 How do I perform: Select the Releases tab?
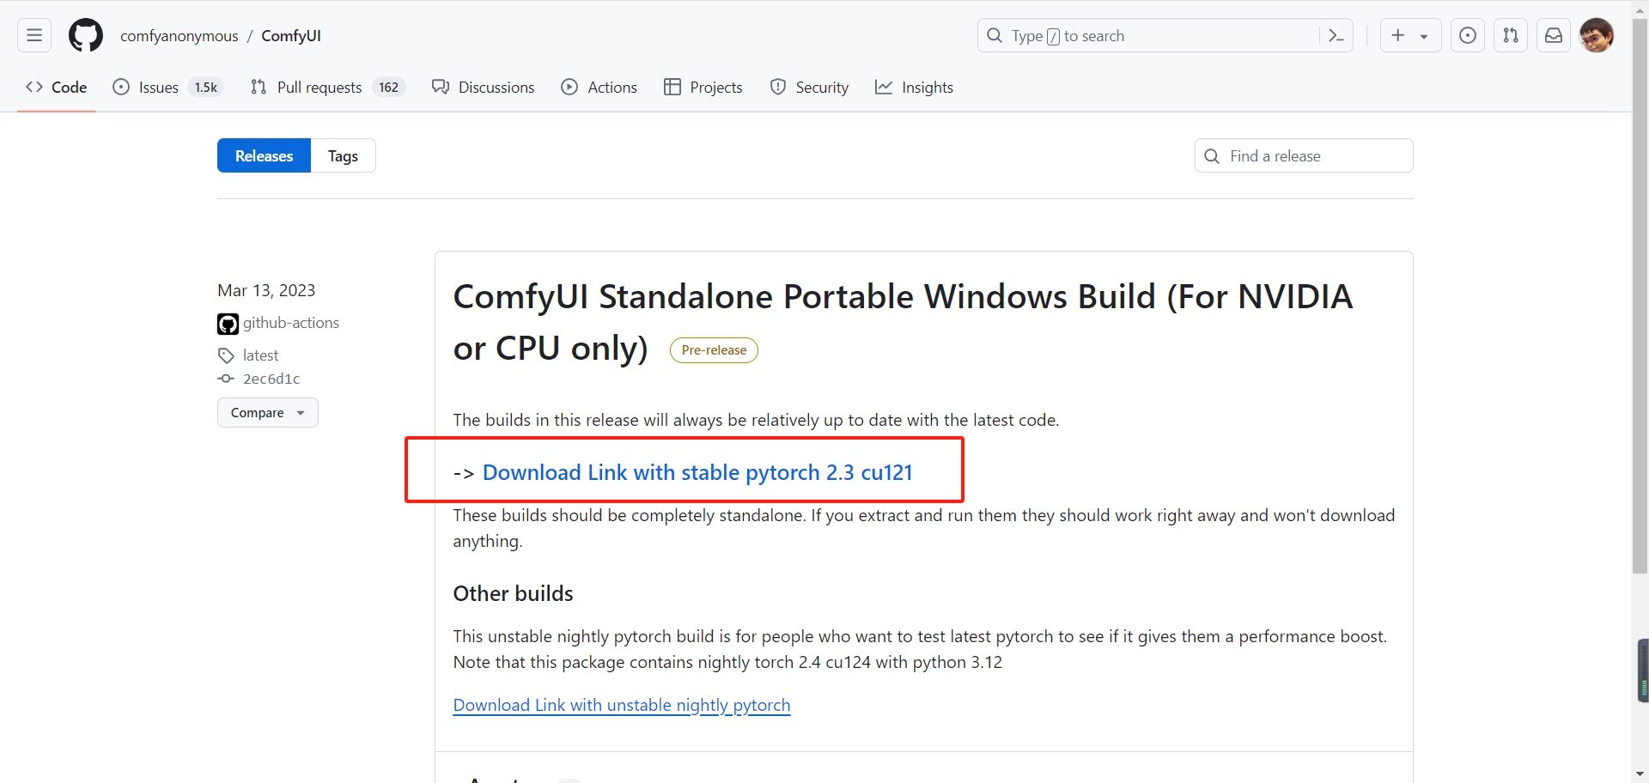(264, 155)
